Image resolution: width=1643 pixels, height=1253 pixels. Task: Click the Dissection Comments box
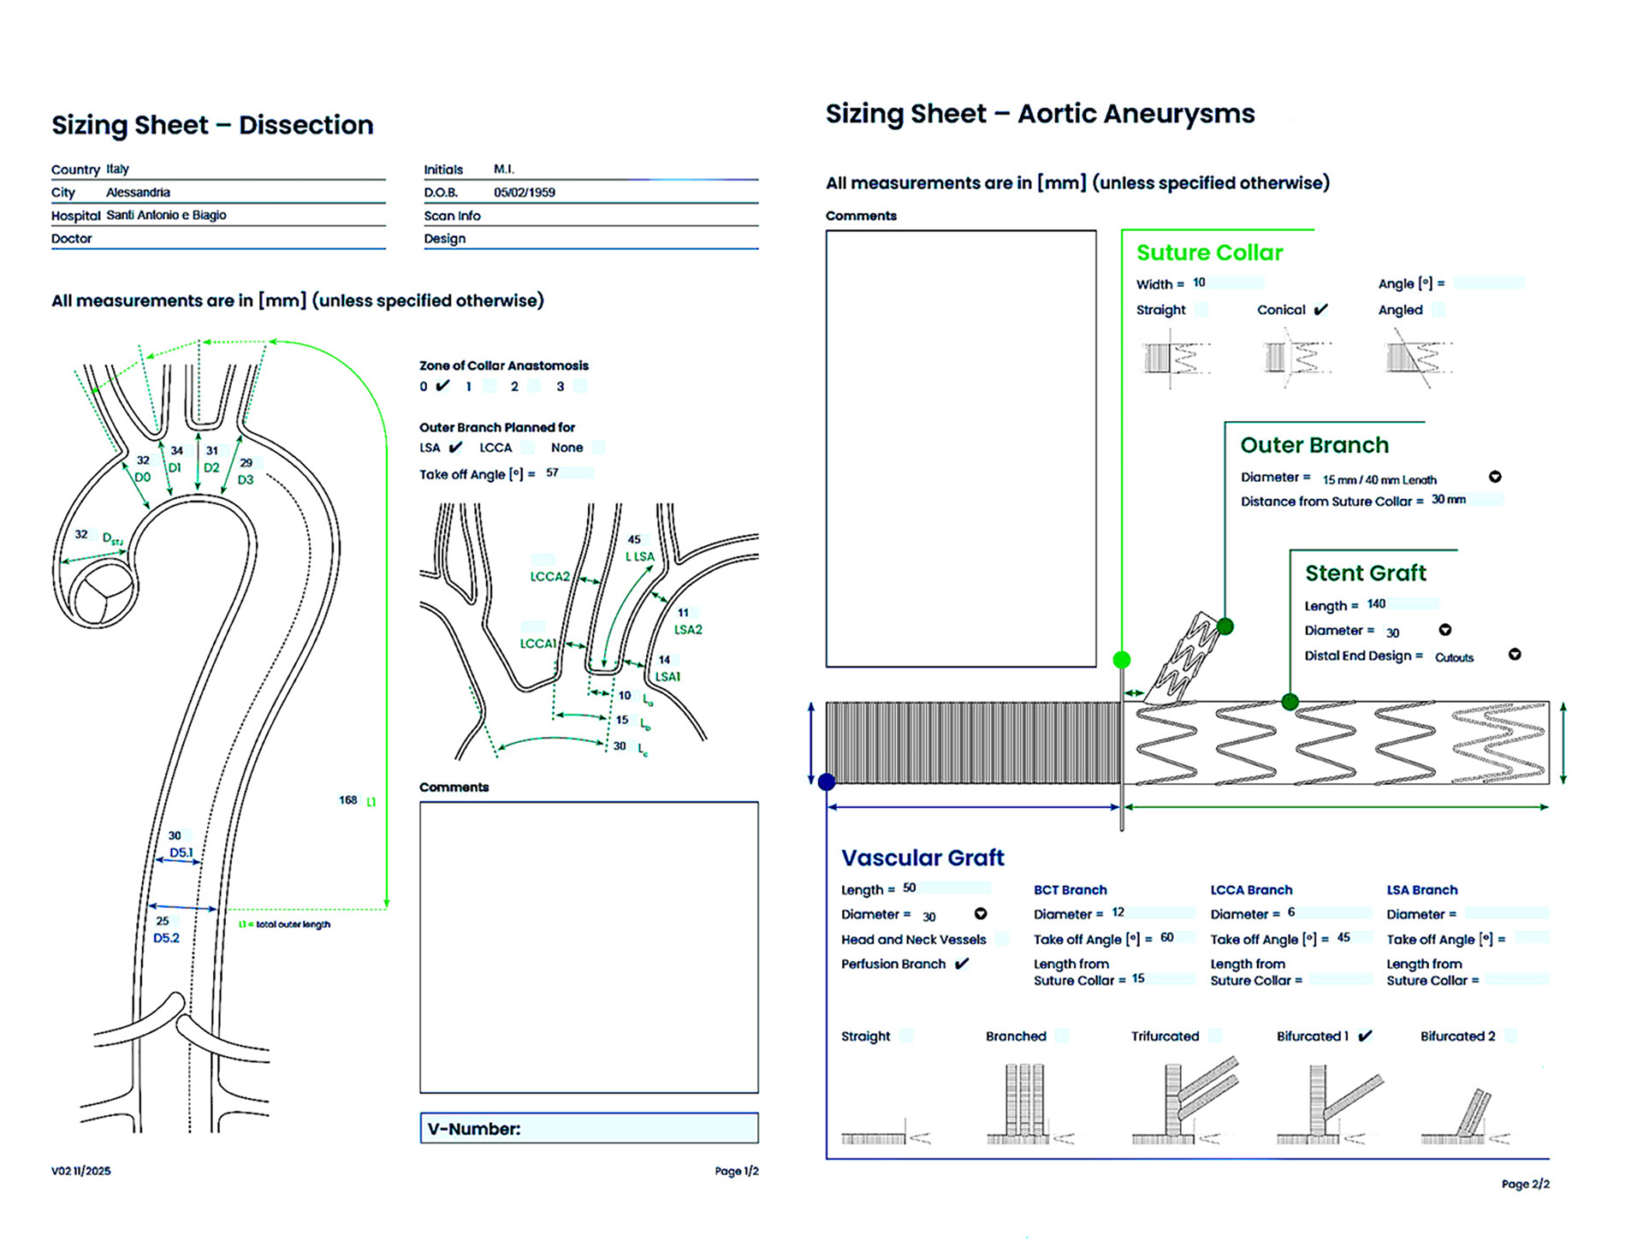(589, 947)
